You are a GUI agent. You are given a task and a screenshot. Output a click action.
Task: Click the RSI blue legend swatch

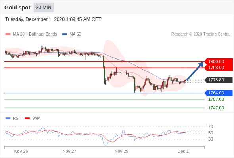[8, 118]
